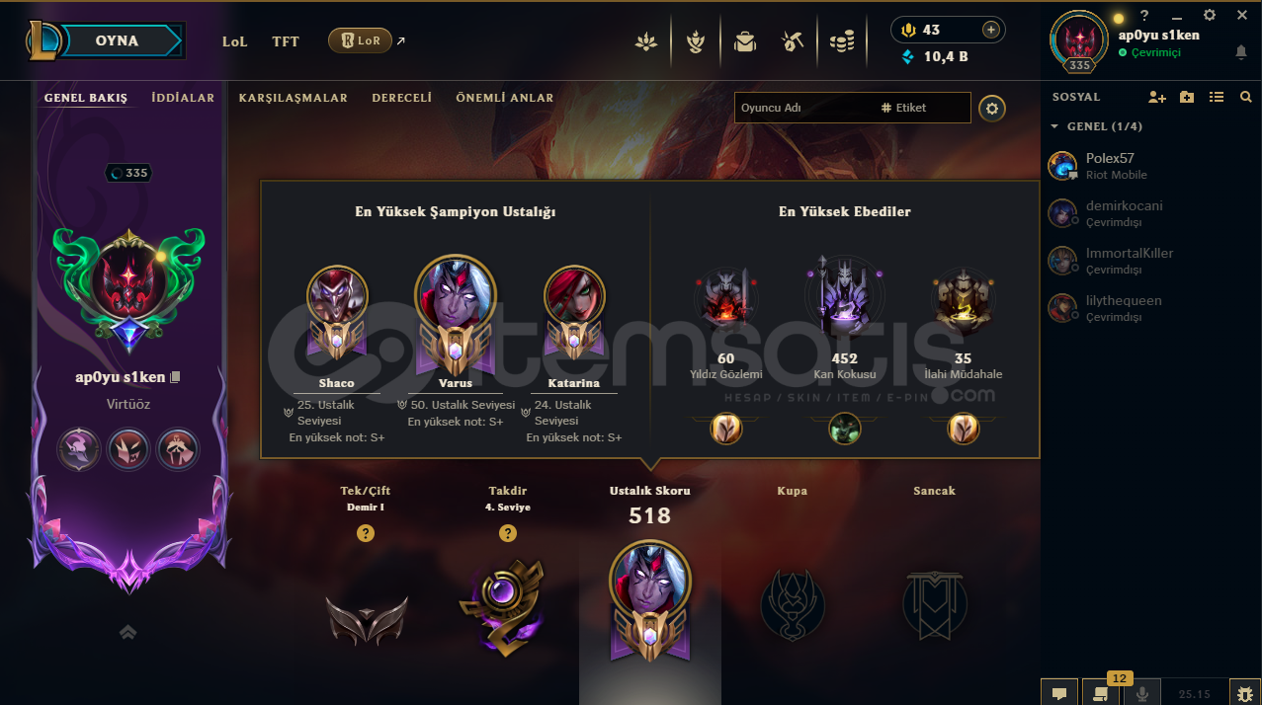
Task: Click the add friend icon
Action: (1157, 97)
